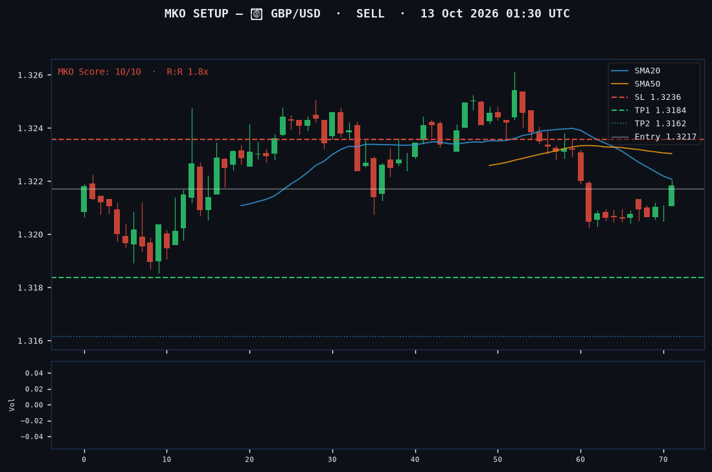Click the 1.324 price axis label
This screenshot has width=712, height=472.
tap(30, 128)
